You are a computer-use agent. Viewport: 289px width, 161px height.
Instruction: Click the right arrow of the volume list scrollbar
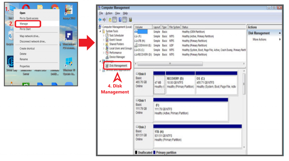[244, 64]
